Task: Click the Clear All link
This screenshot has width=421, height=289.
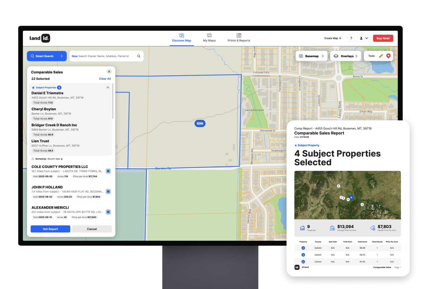Action: click(x=105, y=79)
